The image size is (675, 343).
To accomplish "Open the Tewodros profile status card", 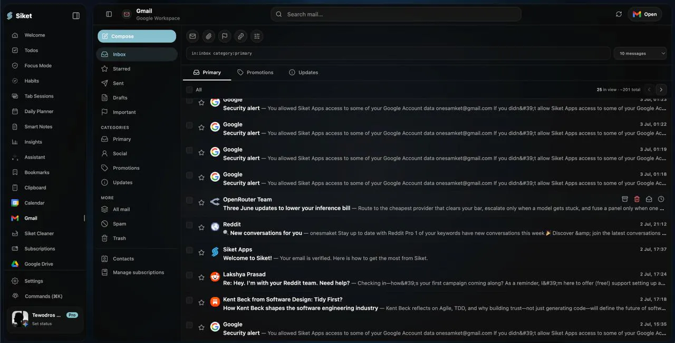I will click(46, 319).
